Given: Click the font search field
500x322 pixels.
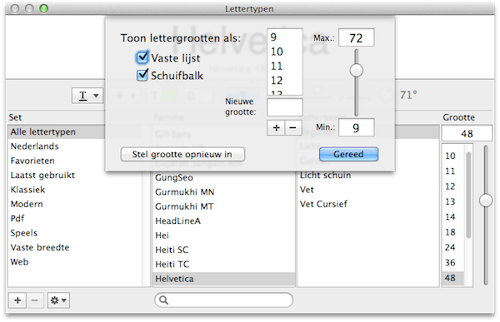Looking at the screenshot, I should click(224, 300).
